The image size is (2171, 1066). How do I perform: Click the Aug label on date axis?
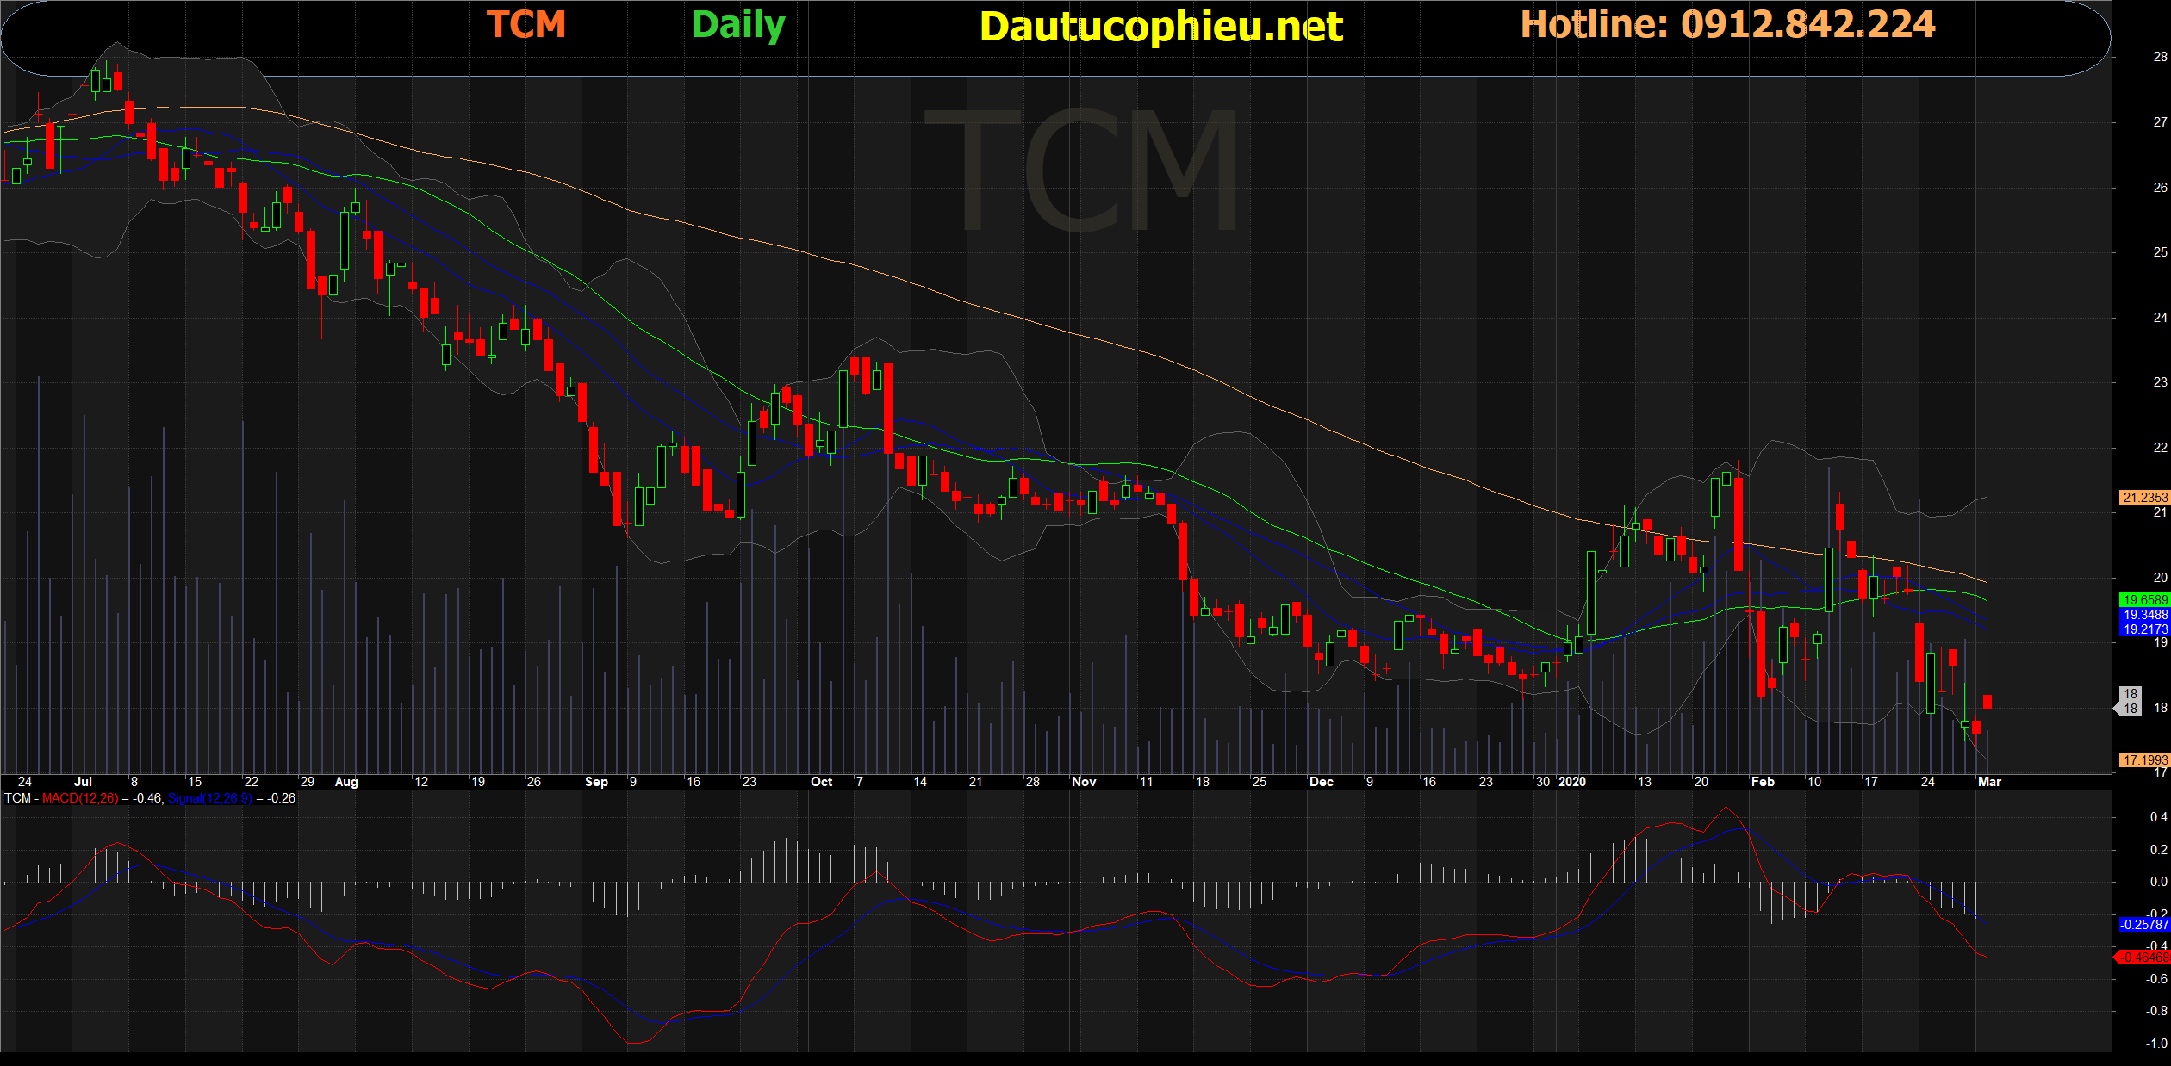[346, 782]
